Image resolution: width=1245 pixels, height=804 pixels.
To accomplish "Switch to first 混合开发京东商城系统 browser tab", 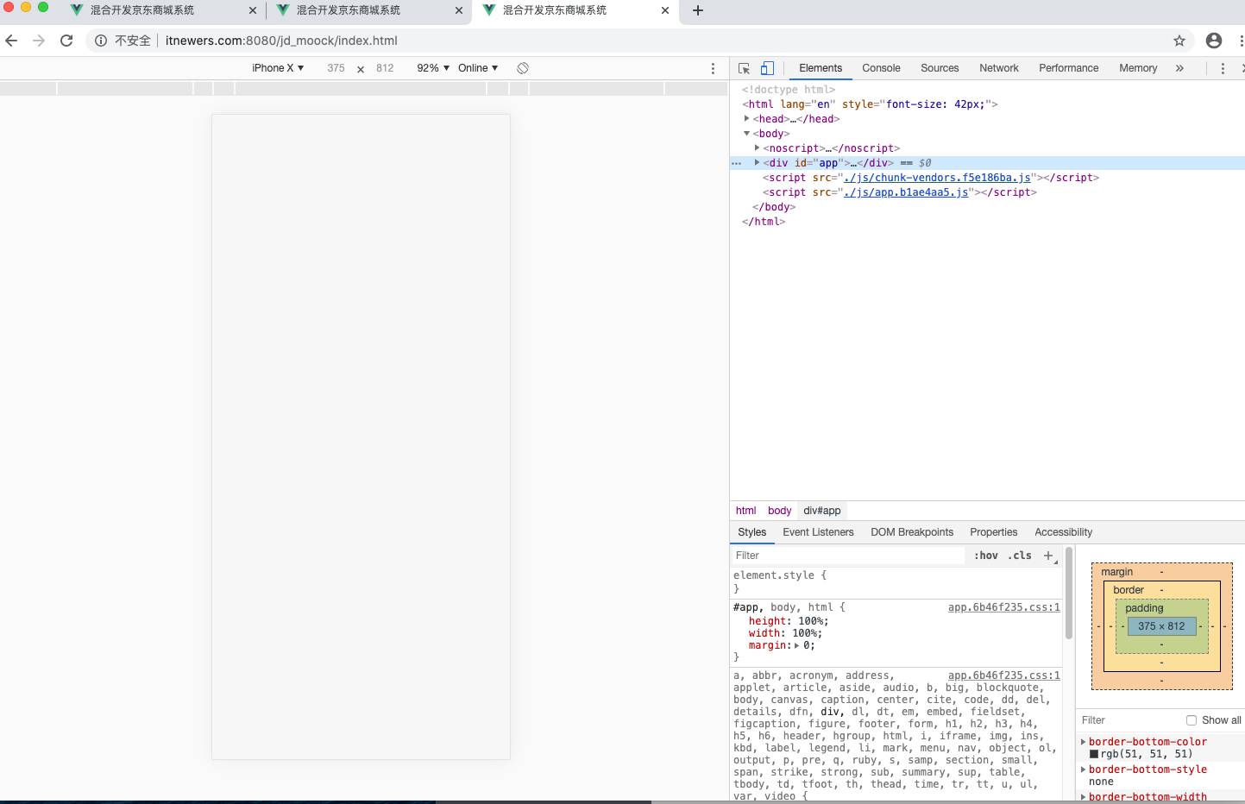I will 142,10.
